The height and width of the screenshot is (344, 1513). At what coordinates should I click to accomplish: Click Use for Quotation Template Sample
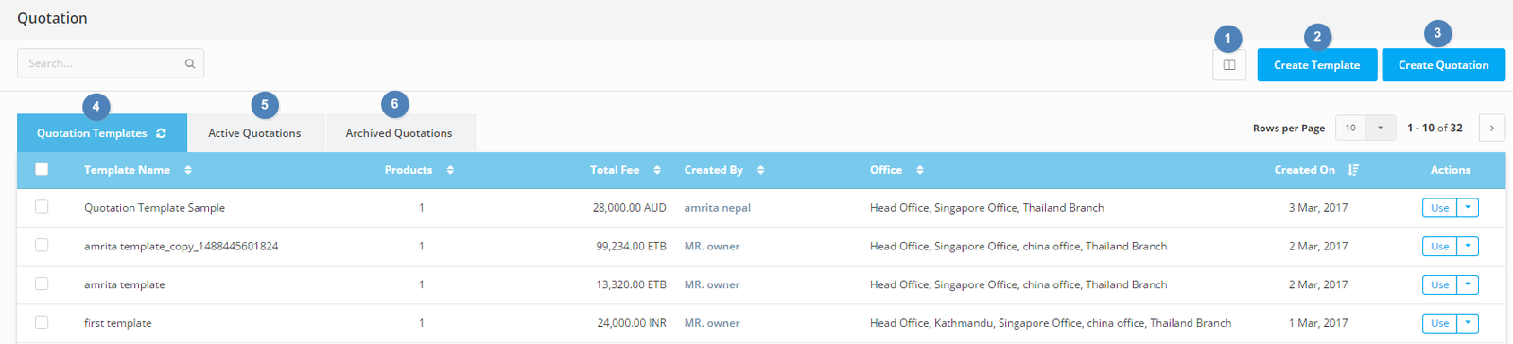point(1439,208)
